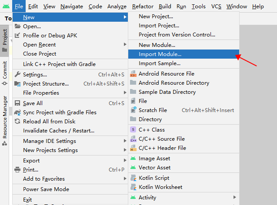Toggle Power Save Mode
The image size is (277, 205).
(x=46, y=189)
